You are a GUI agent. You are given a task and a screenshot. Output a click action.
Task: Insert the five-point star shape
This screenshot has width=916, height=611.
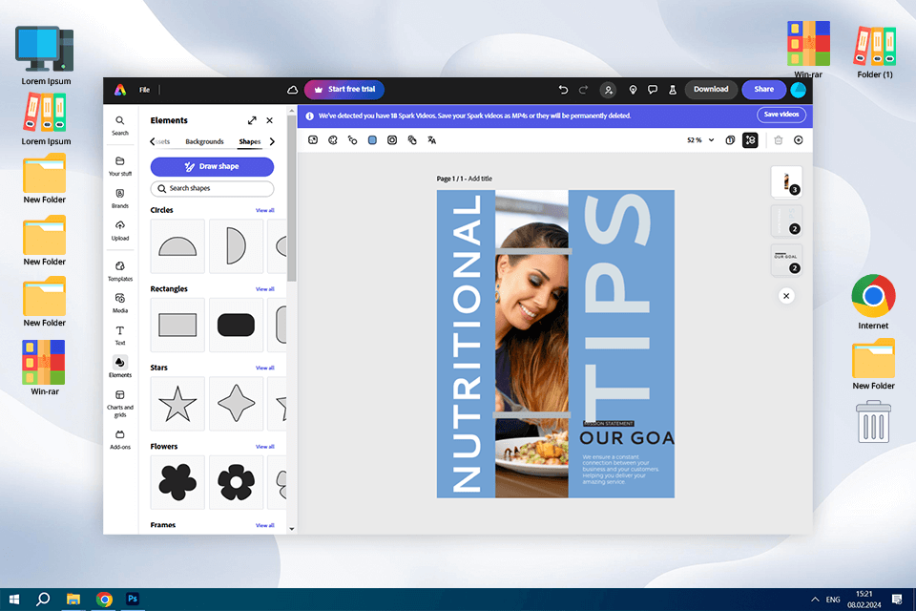pyautogui.click(x=177, y=404)
